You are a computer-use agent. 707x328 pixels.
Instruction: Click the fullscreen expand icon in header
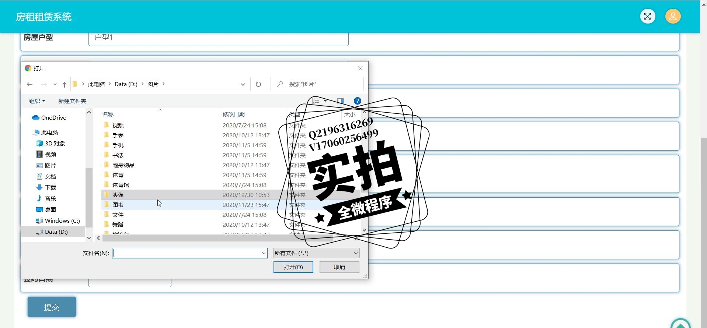[x=647, y=16]
